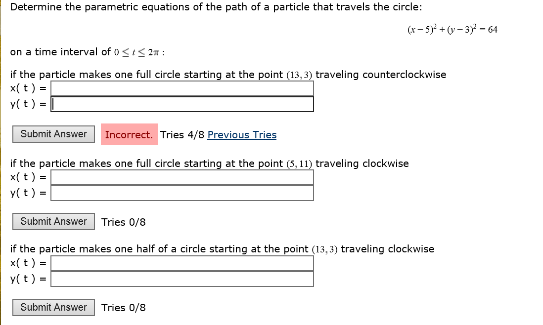This screenshot has width=543, height=325.
Task: Submit the answer for the half circle question
Action: 53,307
